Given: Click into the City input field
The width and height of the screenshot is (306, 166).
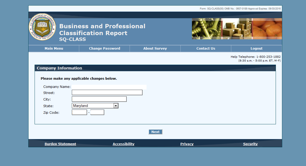Looking at the screenshot, I should pyautogui.click(x=99, y=99).
